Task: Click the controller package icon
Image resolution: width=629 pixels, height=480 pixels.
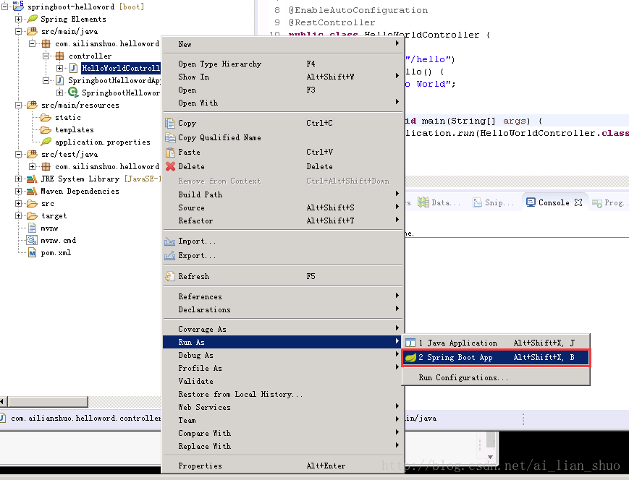Action: (60, 56)
